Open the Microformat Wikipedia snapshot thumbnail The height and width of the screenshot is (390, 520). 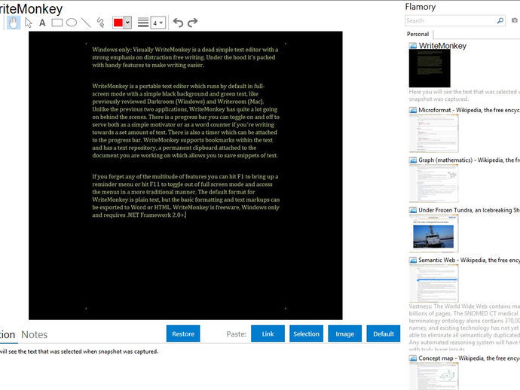tap(434, 133)
